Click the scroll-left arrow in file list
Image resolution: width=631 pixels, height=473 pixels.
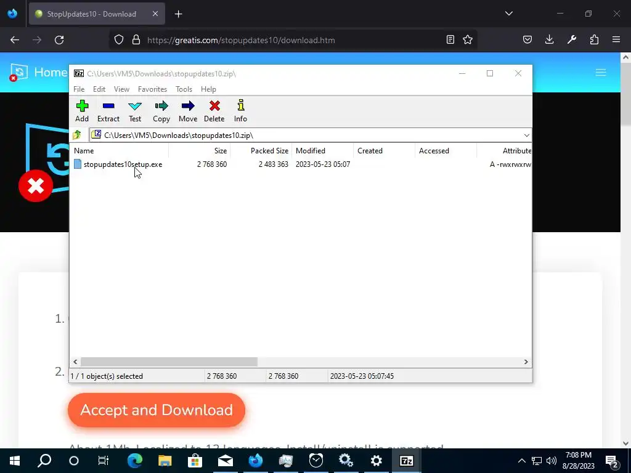click(75, 362)
